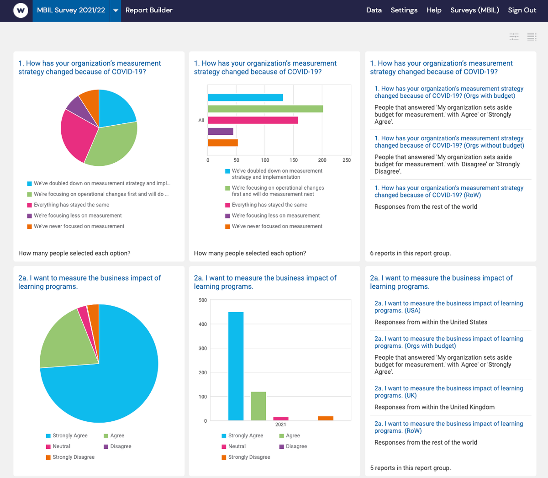Open pie chart card title for question 2a
The image size is (548, 478).
pyautogui.click(x=90, y=282)
